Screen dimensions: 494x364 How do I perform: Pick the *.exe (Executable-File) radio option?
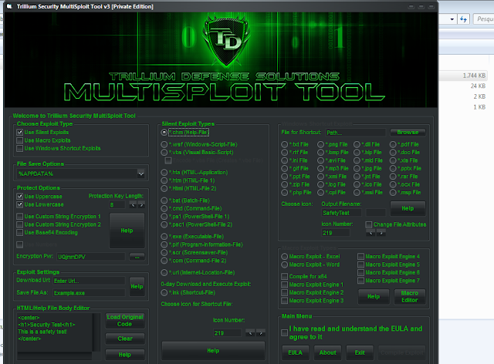click(164, 237)
